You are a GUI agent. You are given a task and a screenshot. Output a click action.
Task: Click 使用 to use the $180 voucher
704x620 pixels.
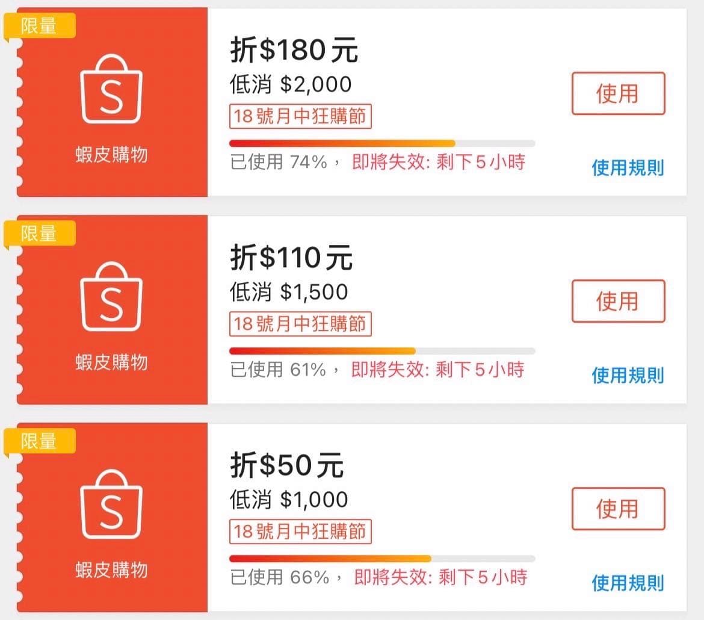618,93
